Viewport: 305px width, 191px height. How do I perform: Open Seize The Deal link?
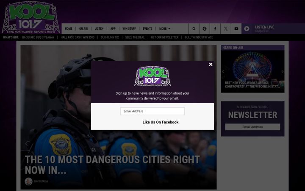pyautogui.click(x=135, y=37)
